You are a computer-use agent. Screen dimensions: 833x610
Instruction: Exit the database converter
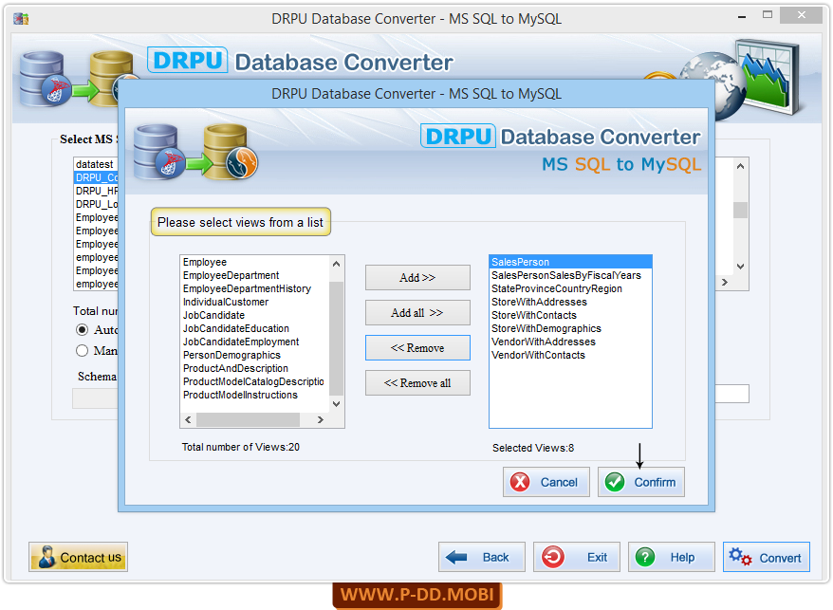point(577,557)
